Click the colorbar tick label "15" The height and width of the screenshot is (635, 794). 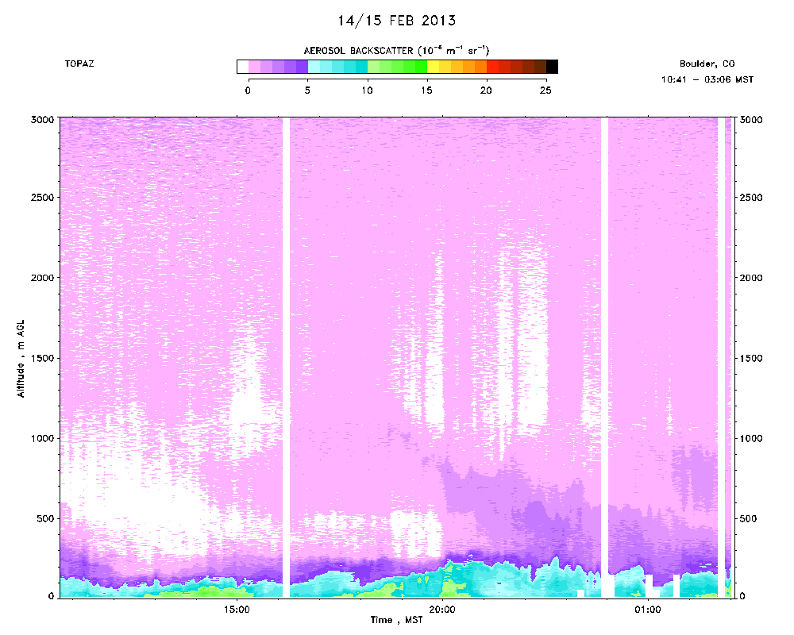426,90
